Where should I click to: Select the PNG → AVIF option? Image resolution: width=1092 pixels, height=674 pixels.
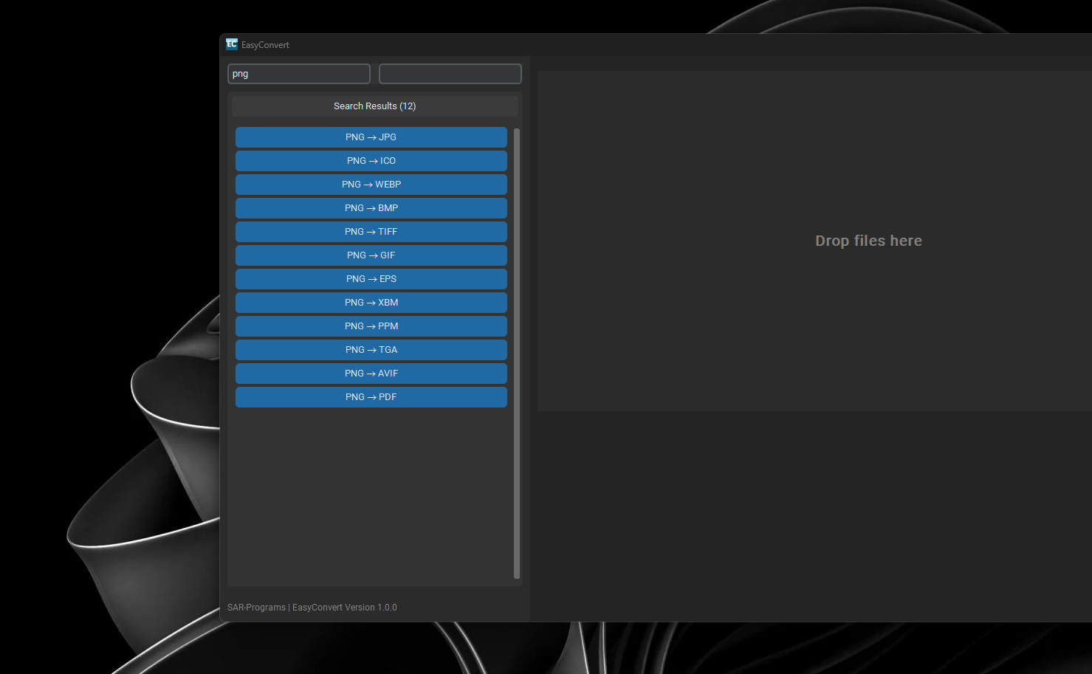tap(371, 374)
